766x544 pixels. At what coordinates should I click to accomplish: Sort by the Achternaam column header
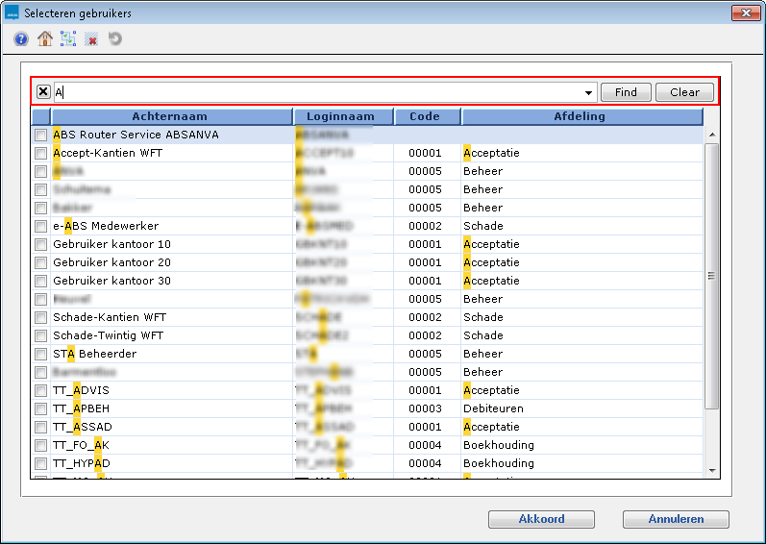[x=170, y=117]
